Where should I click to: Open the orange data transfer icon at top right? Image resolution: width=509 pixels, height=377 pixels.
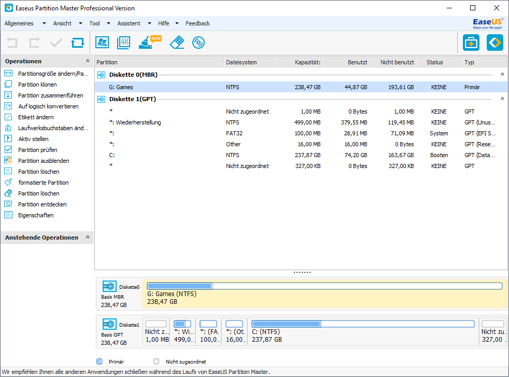494,43
